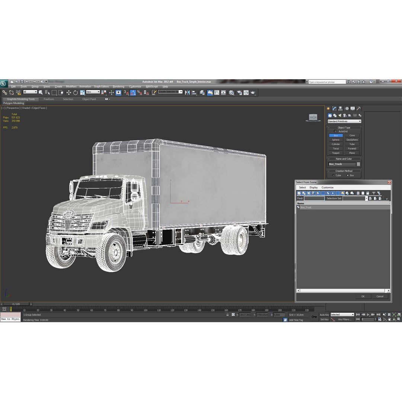Open the Standard Primitives dropdown
The width and height of the screenshot is (402, 402).
coord(344,121)
